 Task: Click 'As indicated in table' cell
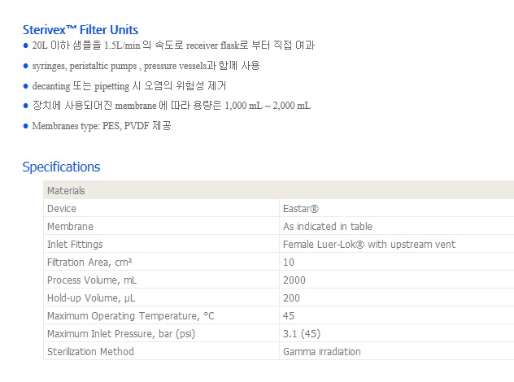(x=328, y=227)
